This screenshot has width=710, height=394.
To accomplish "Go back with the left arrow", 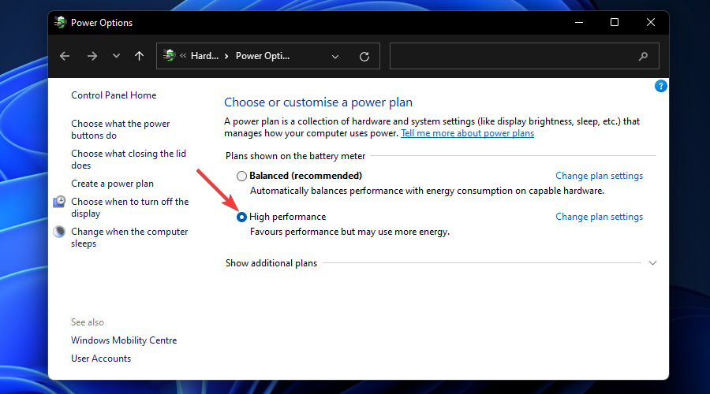I will [65, 56].
